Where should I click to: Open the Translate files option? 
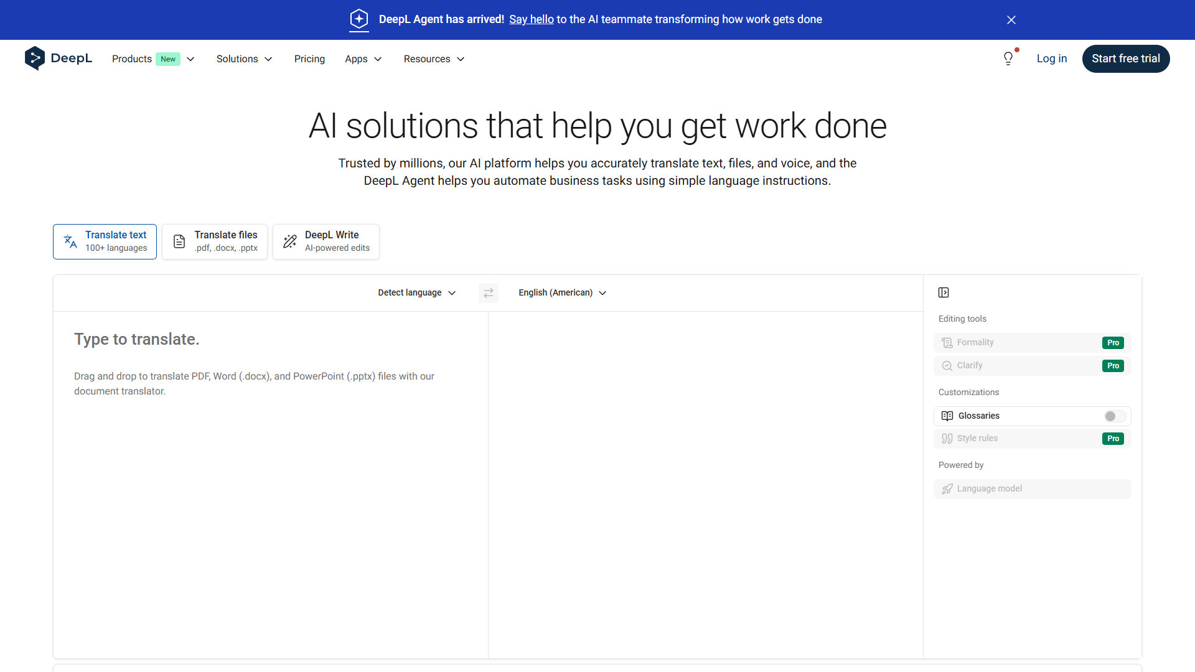(214, 241)
